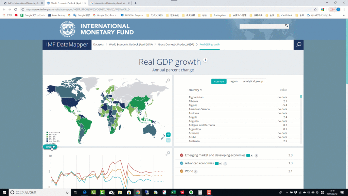Viewport: 348px width, 196px height.
Task: Click the IMF logo emblem
Action: click(68, 29)
